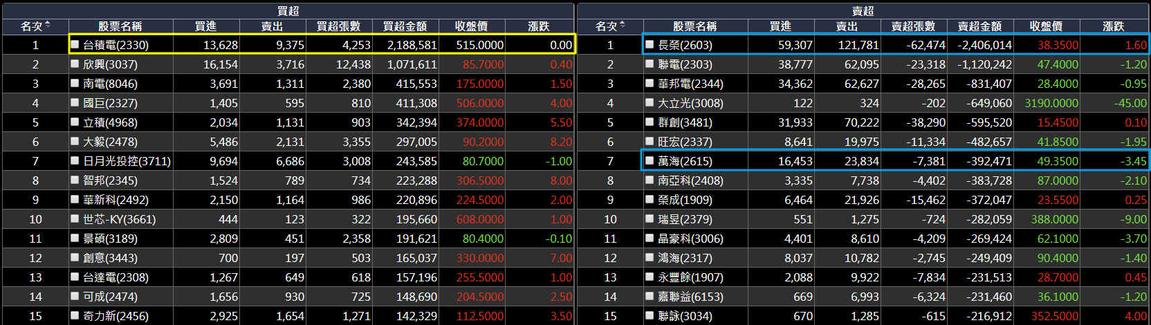Image resolution: width=1151 pixels, height=325 pixels.
Task: Open stock 瑞昱(2379)
Action: pyautogui.click(x=685, y=219)
